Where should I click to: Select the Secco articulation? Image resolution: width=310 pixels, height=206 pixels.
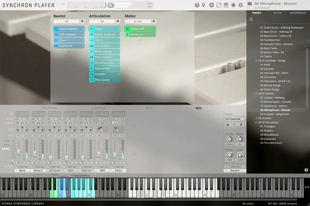[104, 40]
